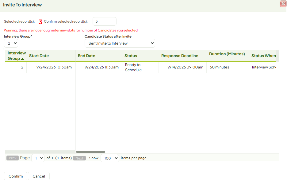Click the Next page button
This screenshot has width=287, height=180.
click(79, 158)
